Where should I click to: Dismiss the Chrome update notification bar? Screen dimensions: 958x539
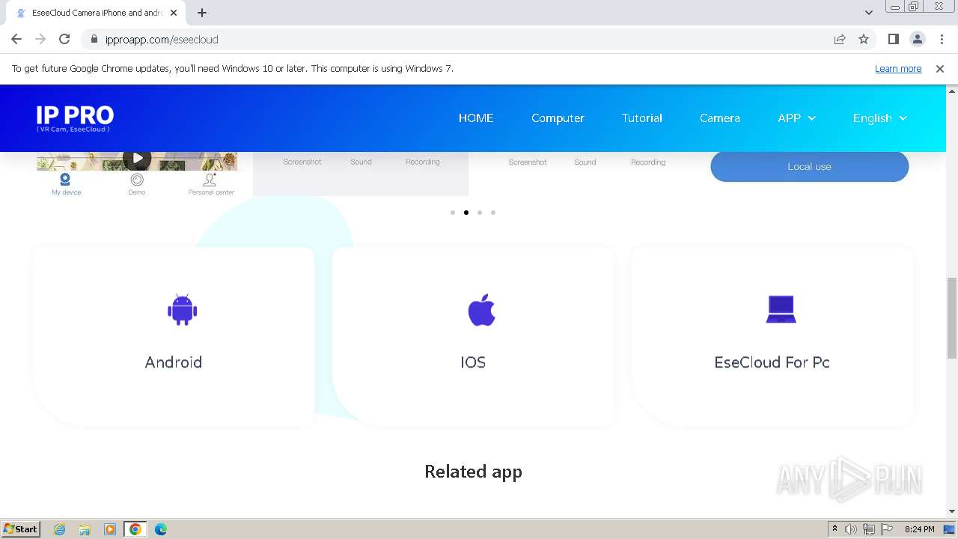[940, 68]
